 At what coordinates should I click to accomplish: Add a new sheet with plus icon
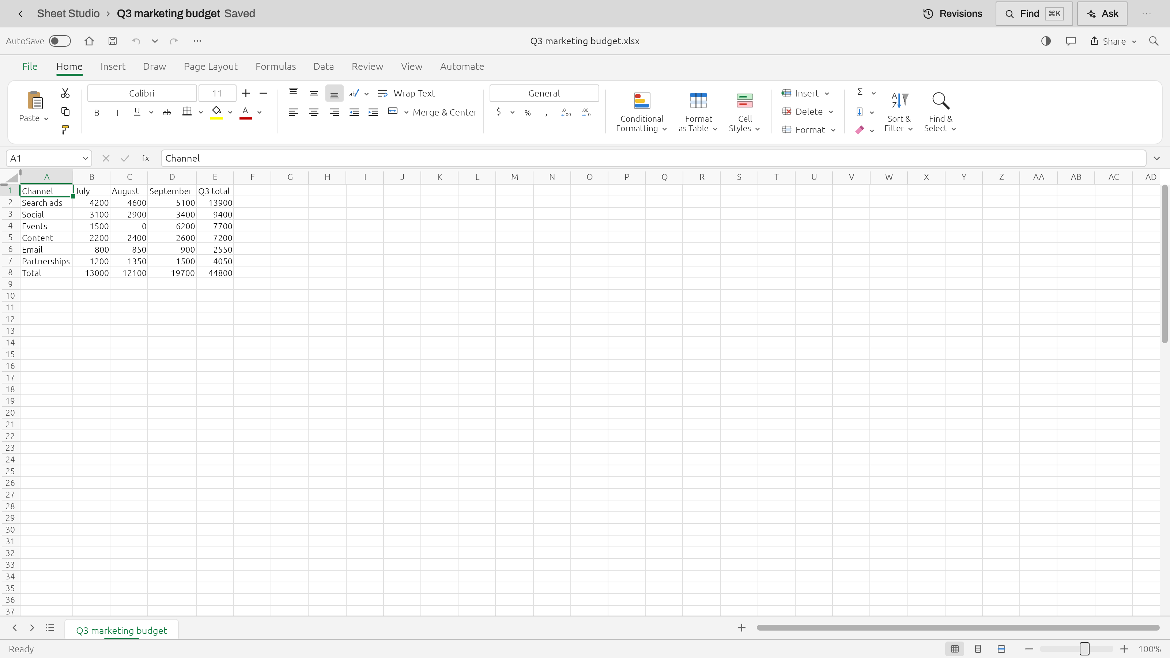coord(741,628)
